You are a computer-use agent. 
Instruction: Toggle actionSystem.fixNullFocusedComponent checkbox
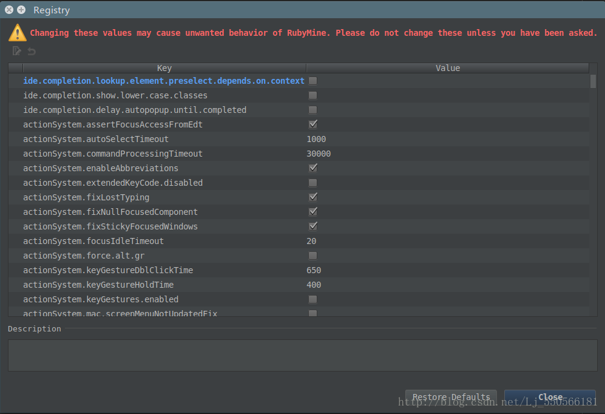pos(313,211)
